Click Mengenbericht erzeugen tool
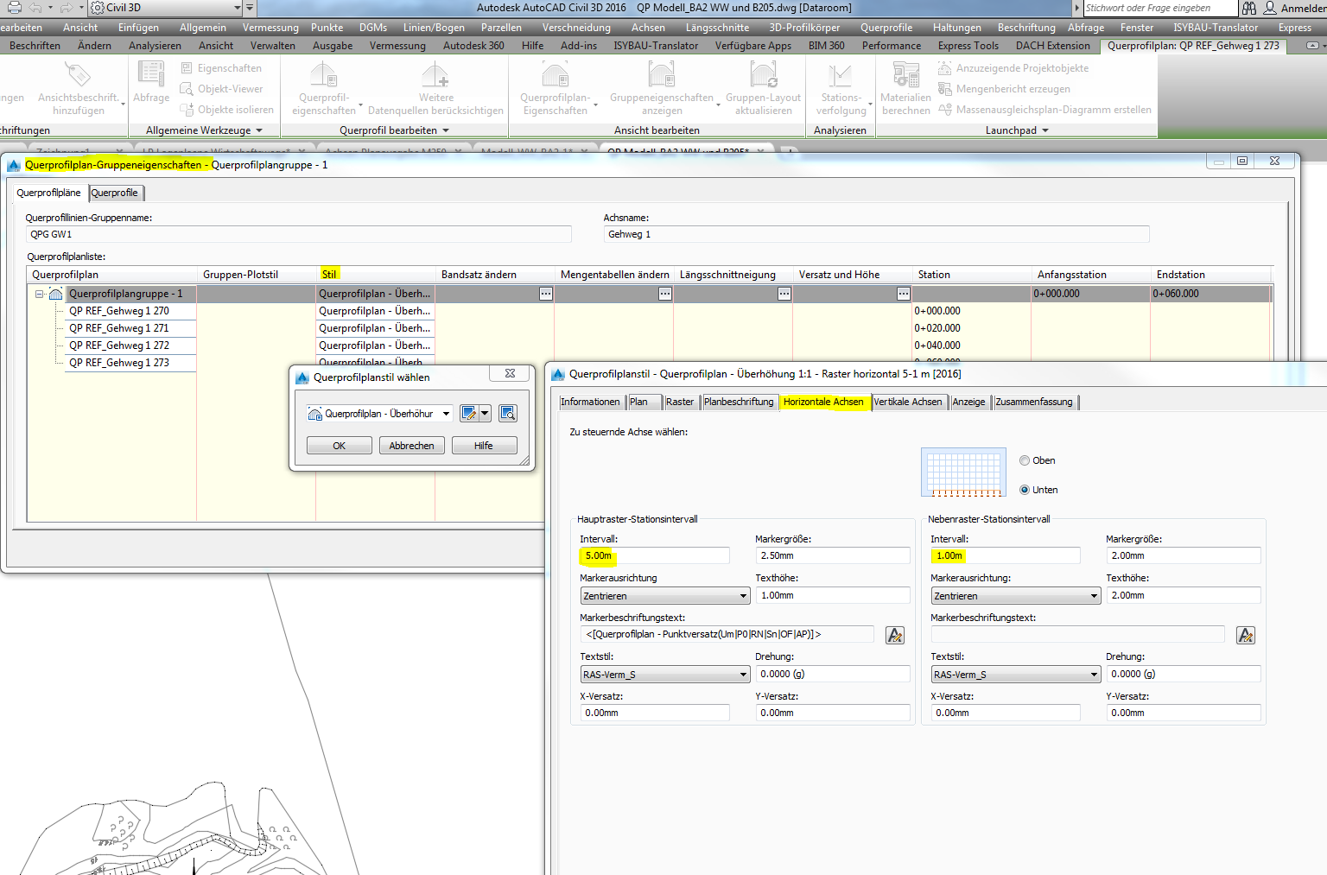This screenshot has width=1327, height=875. click(x=1004, y=89)
